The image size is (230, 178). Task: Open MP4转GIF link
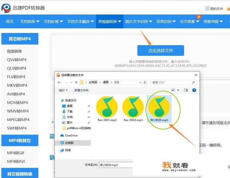pos(16,153)
